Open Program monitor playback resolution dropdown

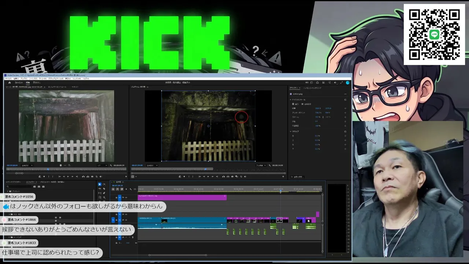(x=261, y=165)
